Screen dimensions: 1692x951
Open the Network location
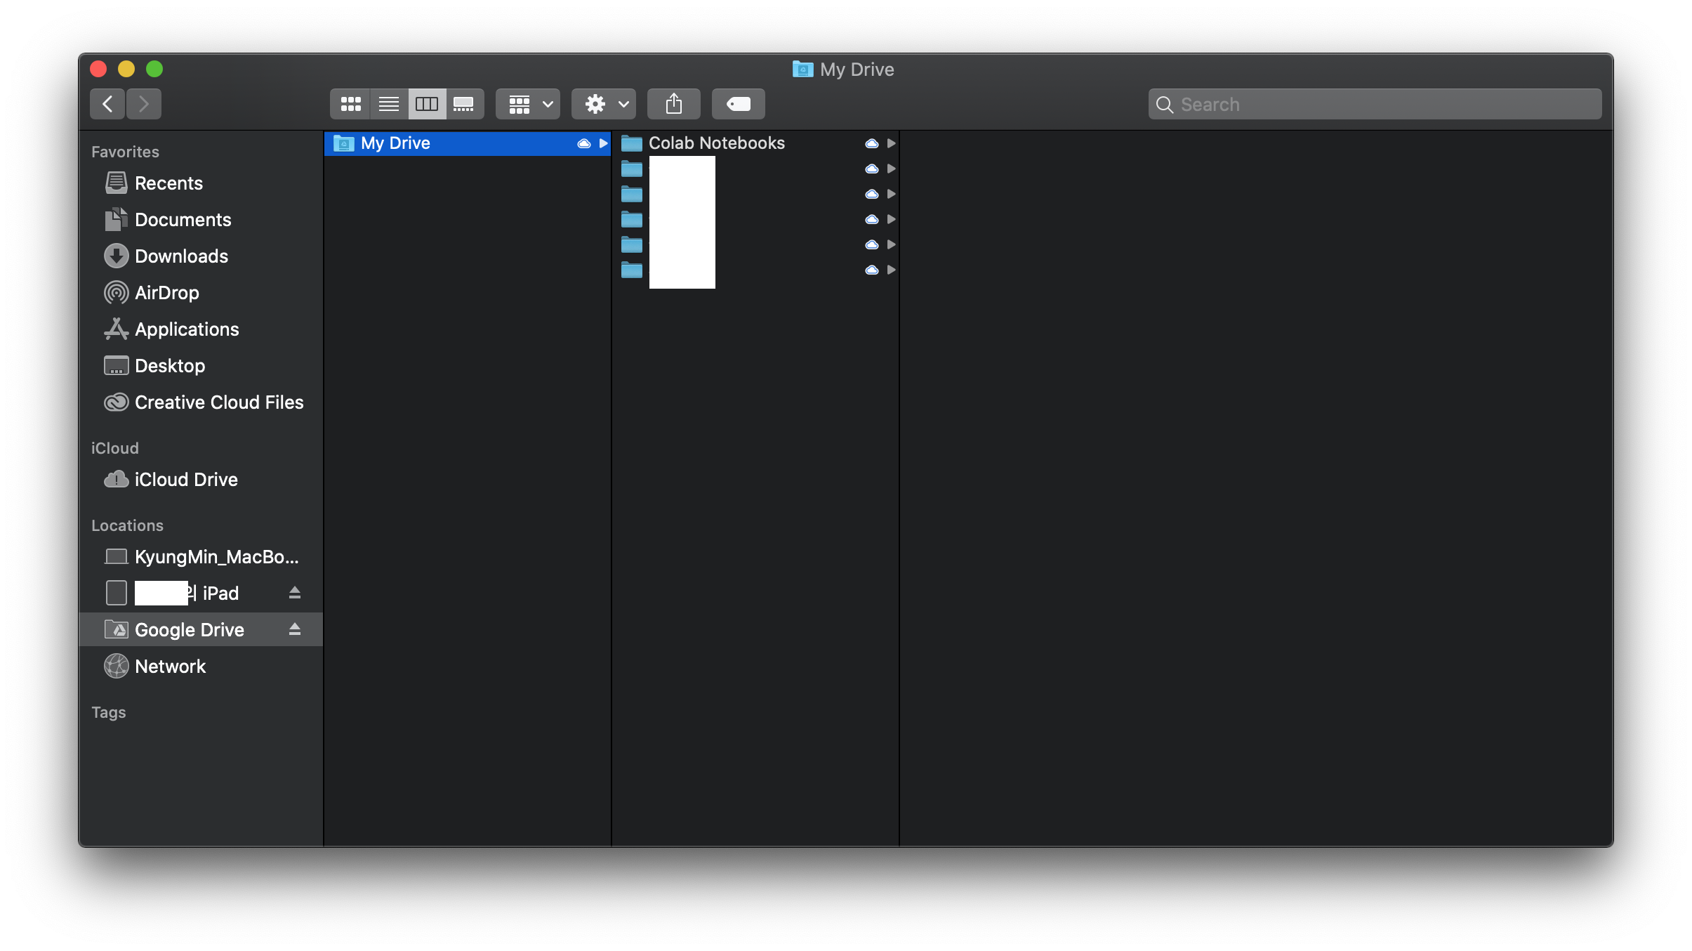tap(170, 667)
